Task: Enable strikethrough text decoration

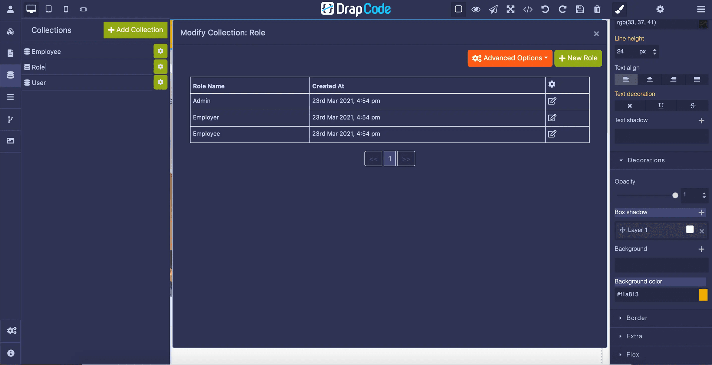Action: [692, 106]
